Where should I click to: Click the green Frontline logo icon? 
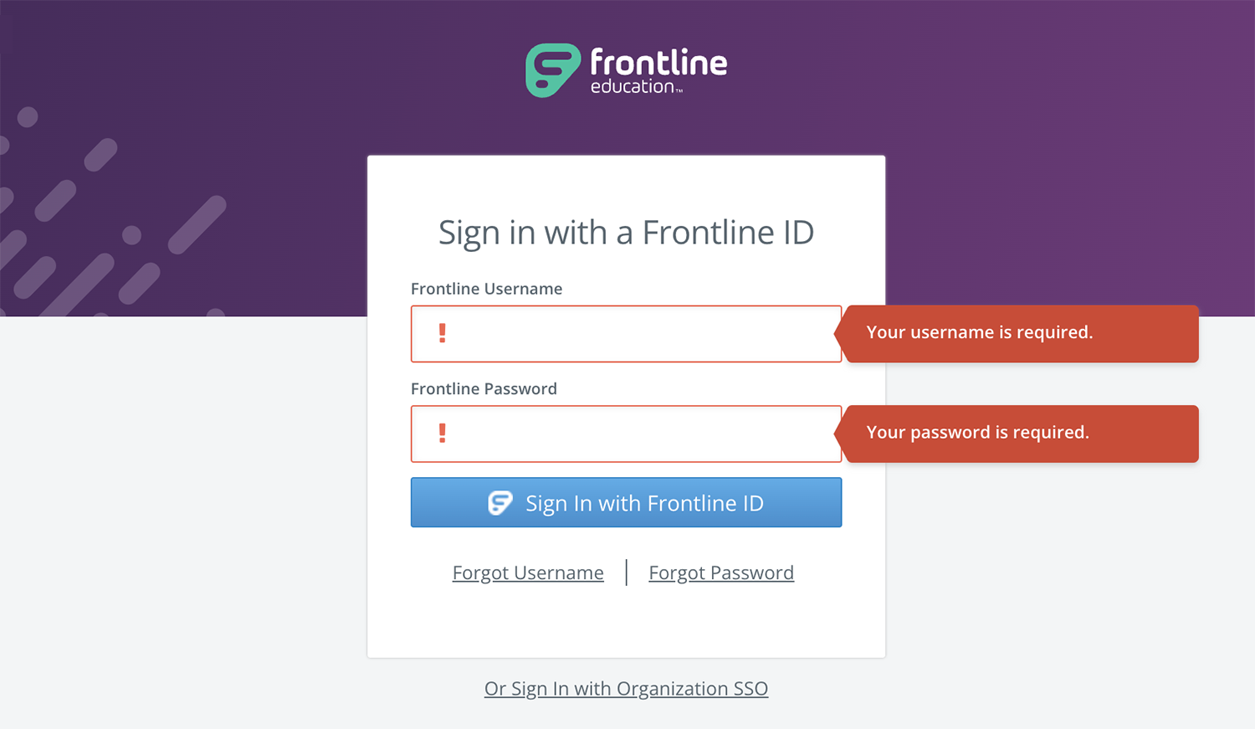(x=553, y=70)
